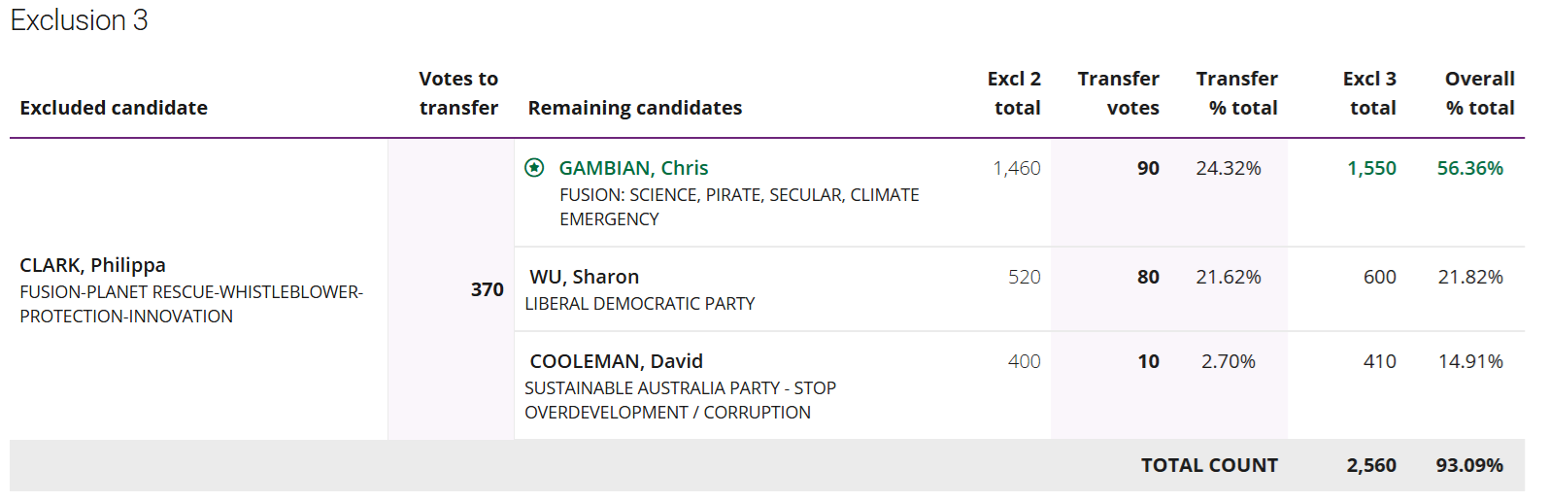Screen dimensions: 1550x502
Task: Click the Exclusion 3 heading
Action: pyautogui.click(x=79, y=20)
